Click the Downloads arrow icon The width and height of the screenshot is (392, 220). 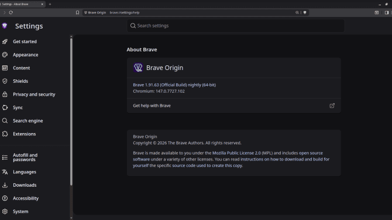point(5,185)
